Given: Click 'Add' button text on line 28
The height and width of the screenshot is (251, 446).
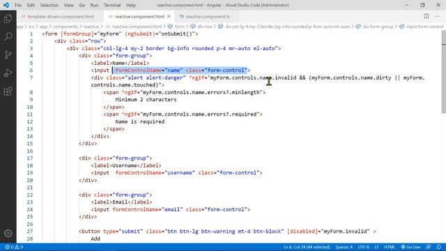Looking at the screenshot, I should [x=95, y=238].
